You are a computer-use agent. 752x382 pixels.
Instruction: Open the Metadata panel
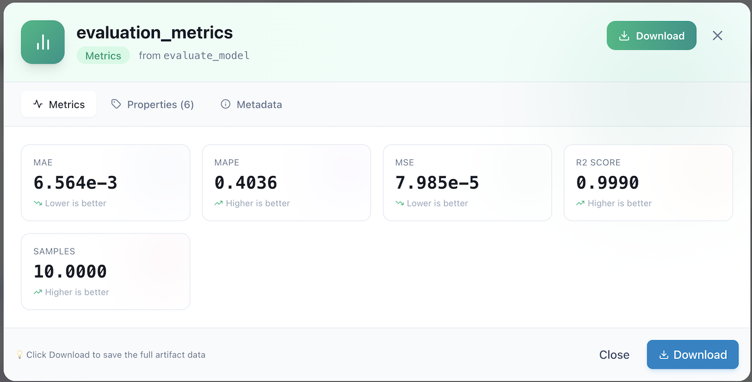[x=251, y=104]
